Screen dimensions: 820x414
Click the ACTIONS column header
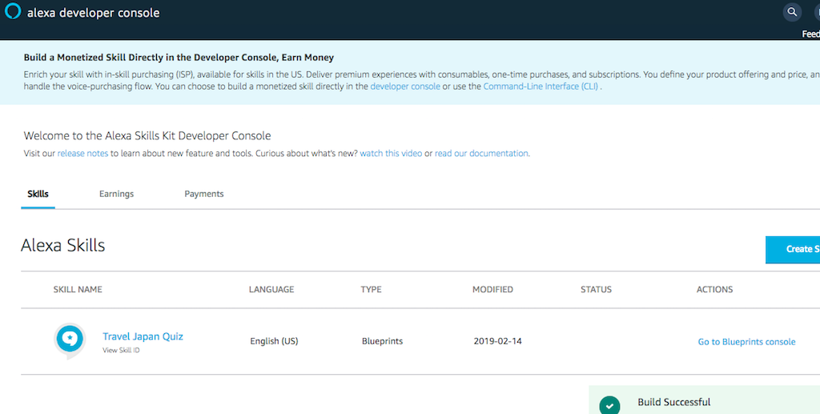pyautogui.click(x=714, y=289)
